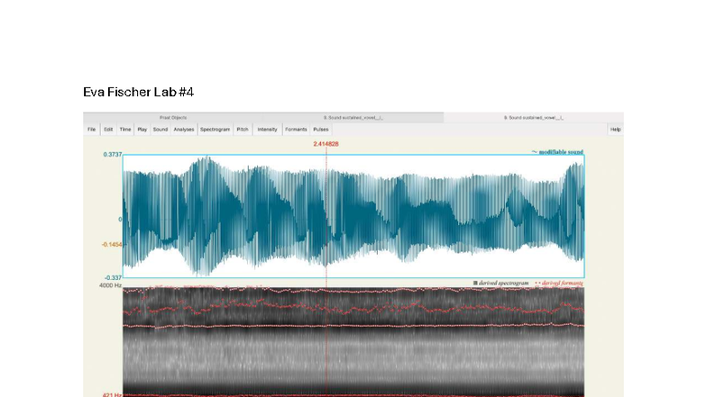Viewport: 707px width, 397px height.
Task: Open the Spectrogram menu
Action: [215, 130]
